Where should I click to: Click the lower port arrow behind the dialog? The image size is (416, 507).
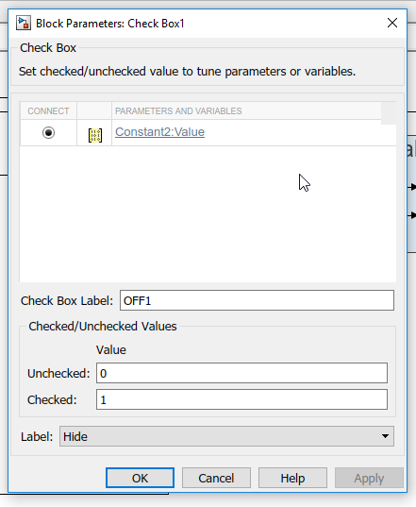tap(412, 215)
